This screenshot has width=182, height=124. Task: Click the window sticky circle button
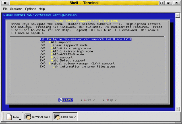pyautogui.click(x=162, y=3)
